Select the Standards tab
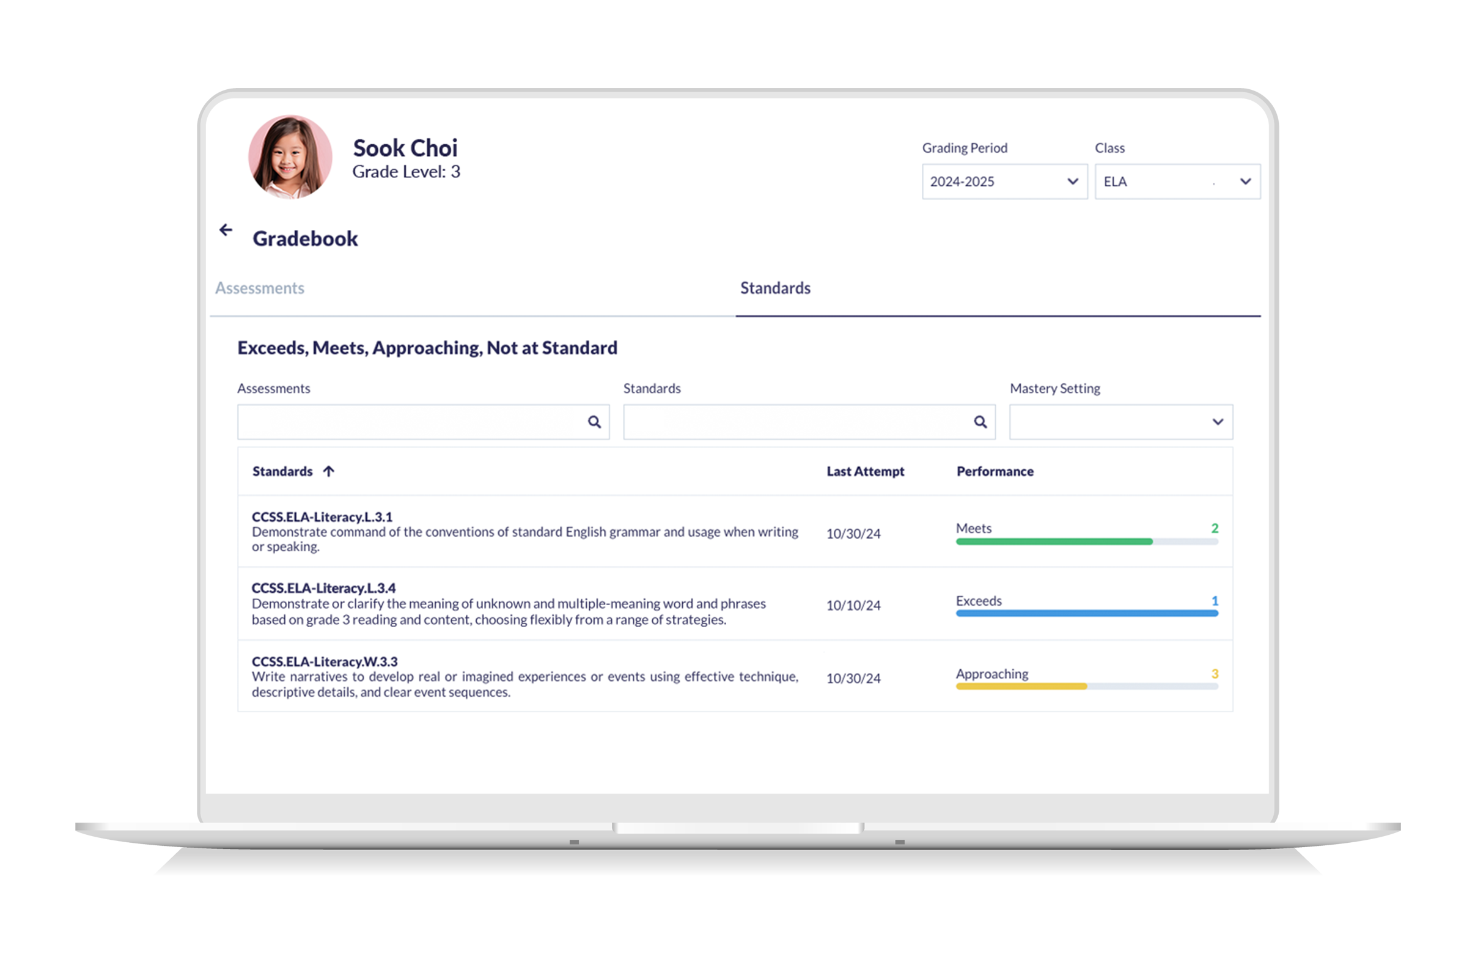1475x962 pixels. [774, 288]
